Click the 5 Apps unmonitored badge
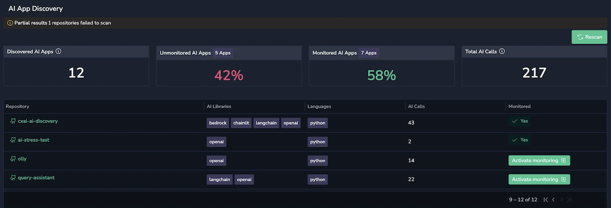The height and width of the screenshot is (208, 611). [223, 53]
